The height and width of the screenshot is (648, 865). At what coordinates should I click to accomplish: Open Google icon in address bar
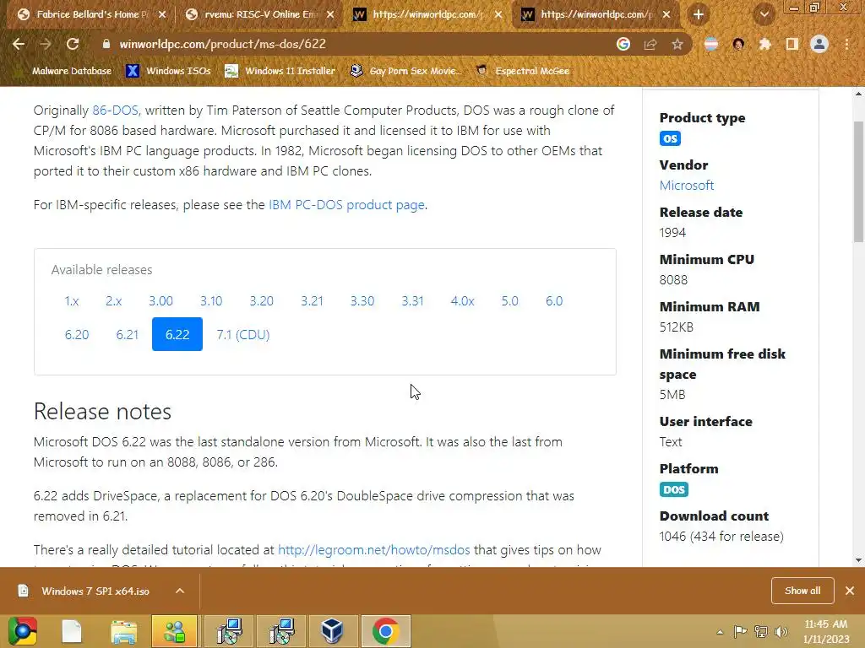pyautogui.click(x=623, y=44)
